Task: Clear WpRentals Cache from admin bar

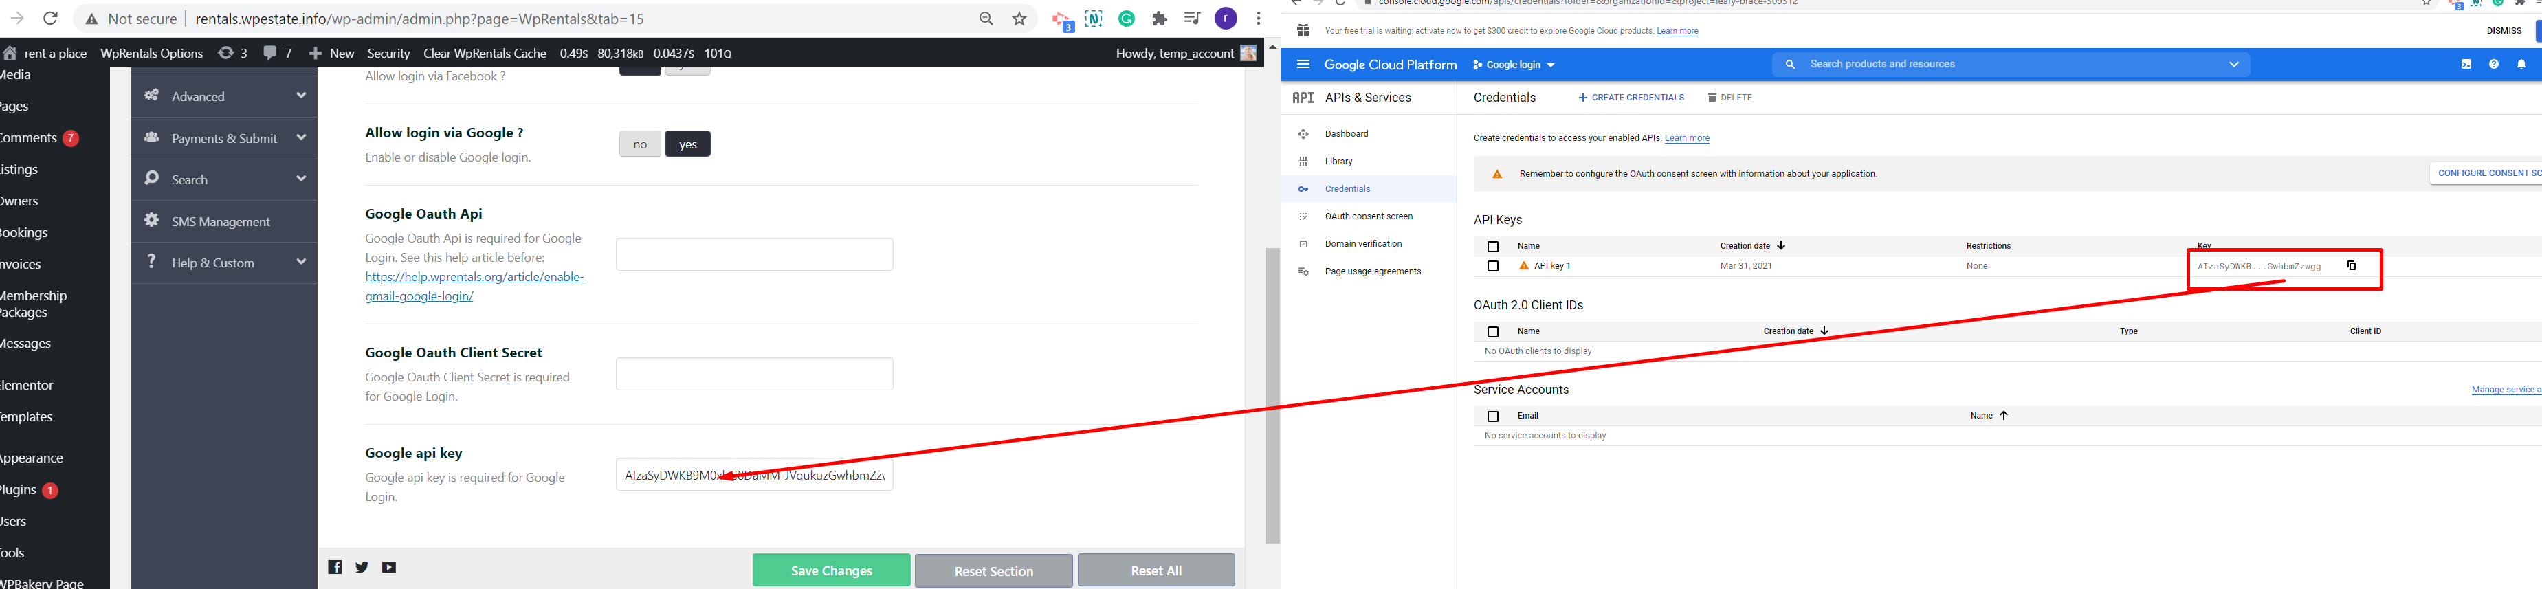Action: (x=485, y=54)
